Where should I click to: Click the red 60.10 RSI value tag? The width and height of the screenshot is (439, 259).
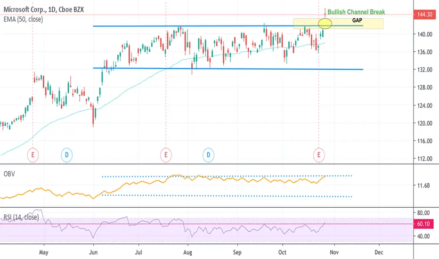423,224
